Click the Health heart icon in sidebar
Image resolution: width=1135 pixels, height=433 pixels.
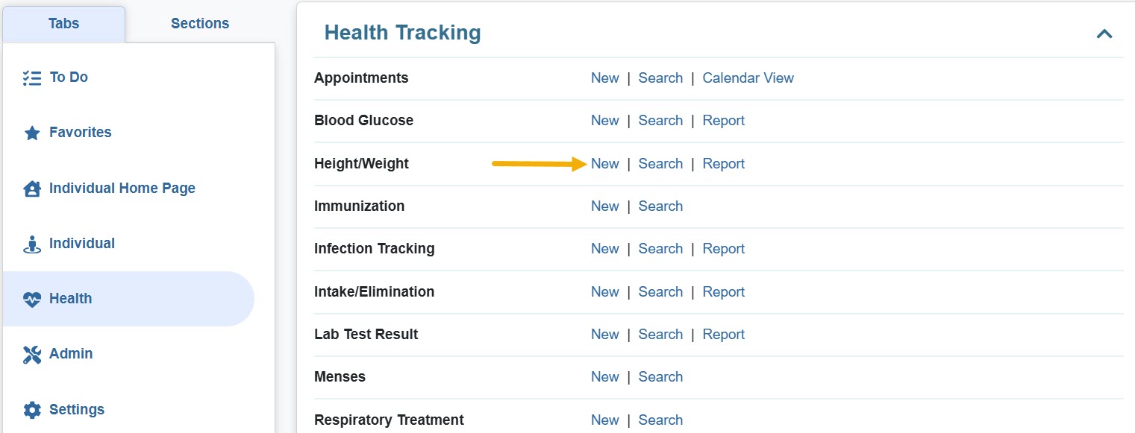click(x=31, y=298)
